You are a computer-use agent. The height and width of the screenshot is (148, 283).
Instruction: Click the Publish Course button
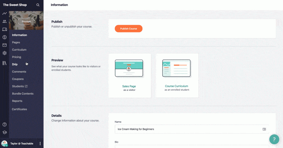click(129, 29)
